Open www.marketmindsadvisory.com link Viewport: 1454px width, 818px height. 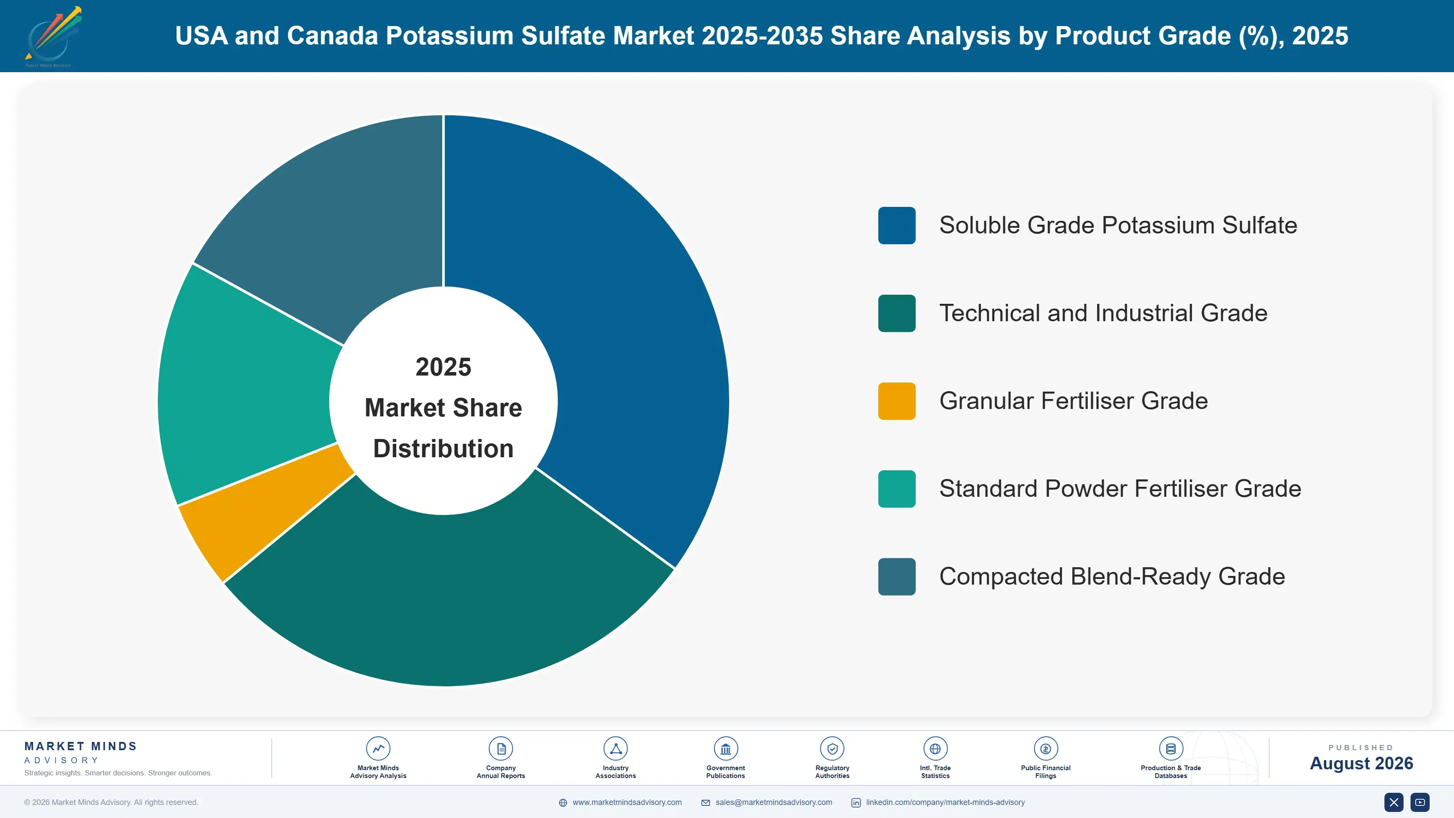627,802
